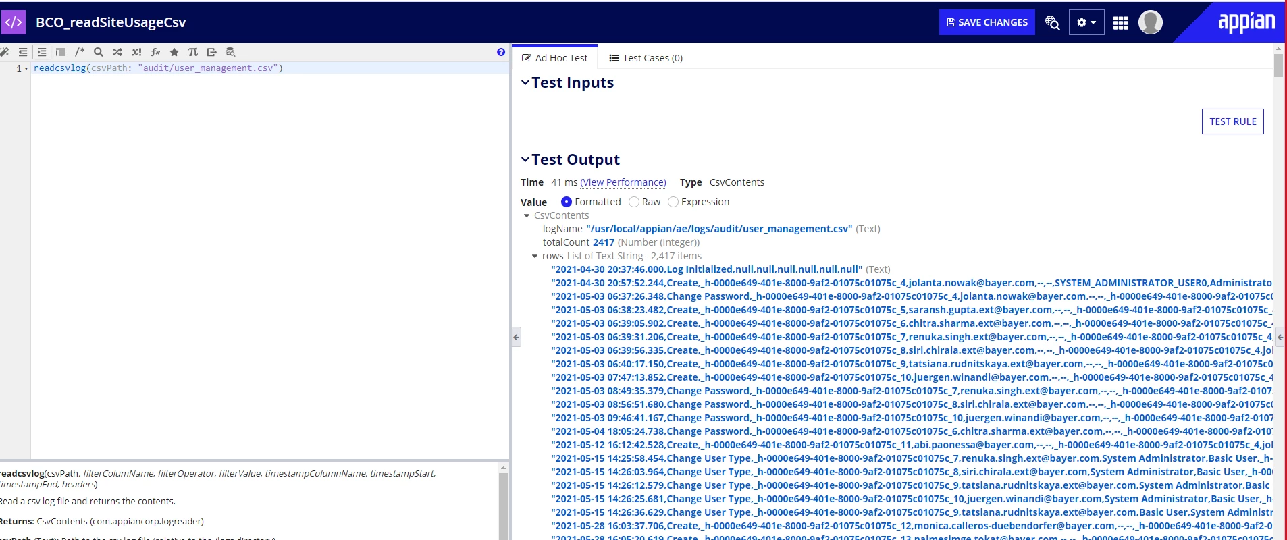
Task: Click the 14:26:12 Change User Type row
Action: [x=912, y=485]
